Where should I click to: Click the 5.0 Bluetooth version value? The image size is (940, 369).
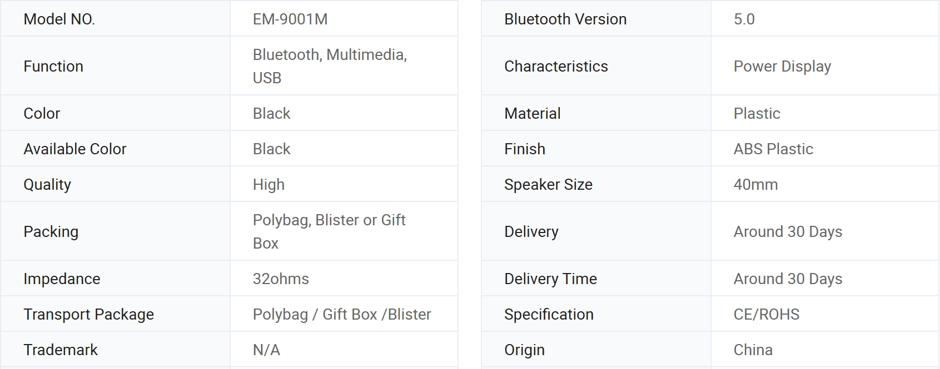744,19
